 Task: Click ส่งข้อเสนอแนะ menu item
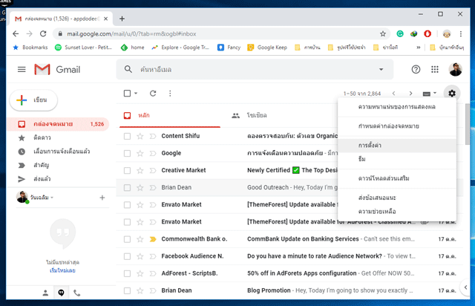pos(397,198)
